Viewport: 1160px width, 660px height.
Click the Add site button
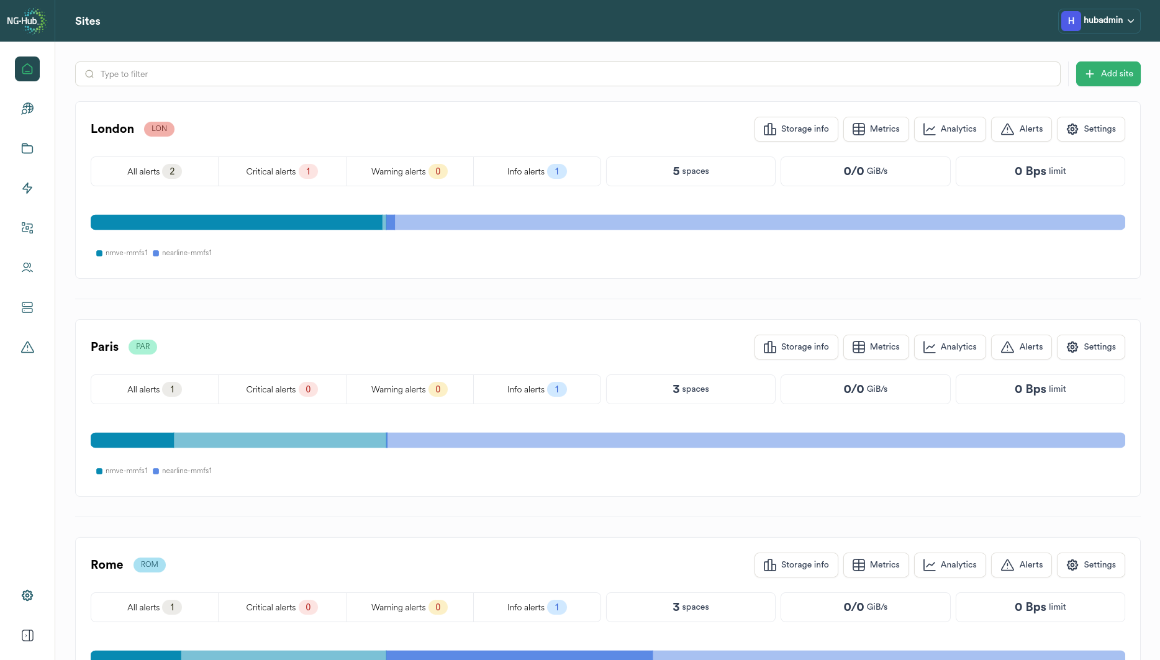coord(1108,74)
